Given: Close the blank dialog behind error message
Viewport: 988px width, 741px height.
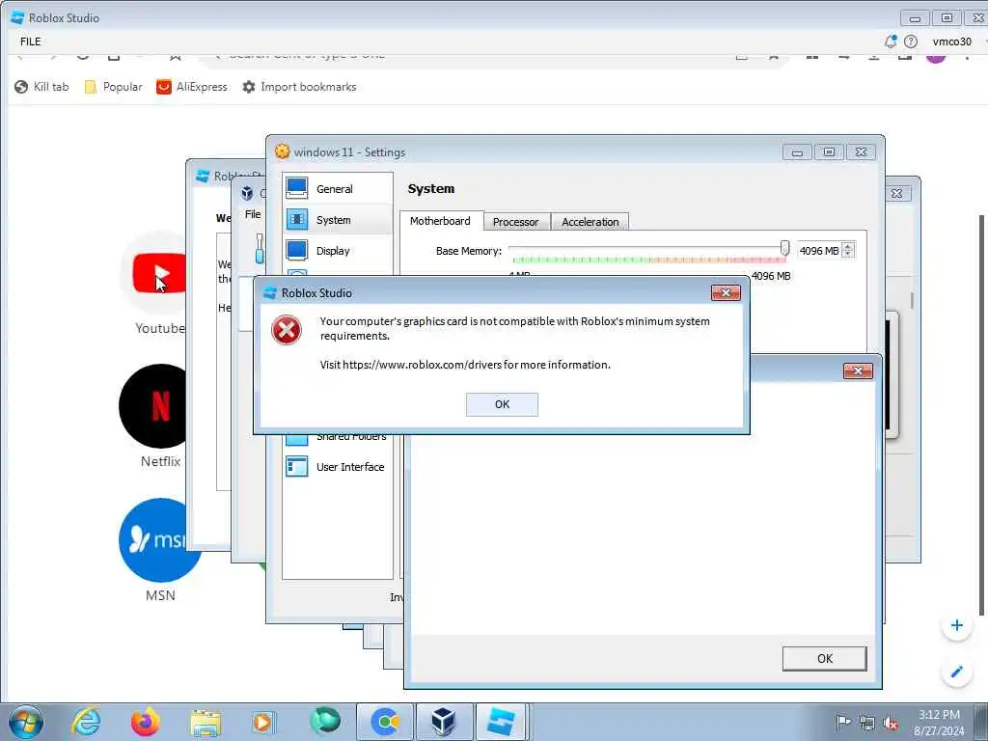Looking at the screenshot, I should click(x=858, y=371).
